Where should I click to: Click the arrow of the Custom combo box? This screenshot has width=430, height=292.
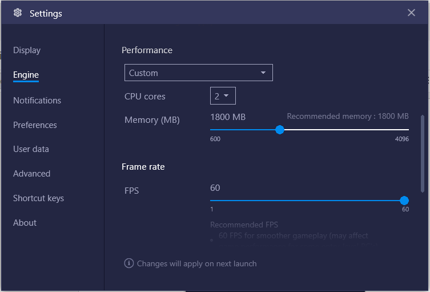pos(263,73)
